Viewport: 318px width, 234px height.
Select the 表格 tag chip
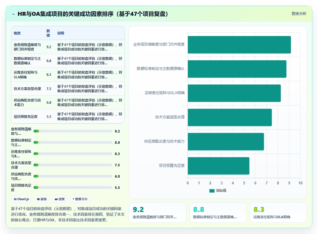[42, 199]
